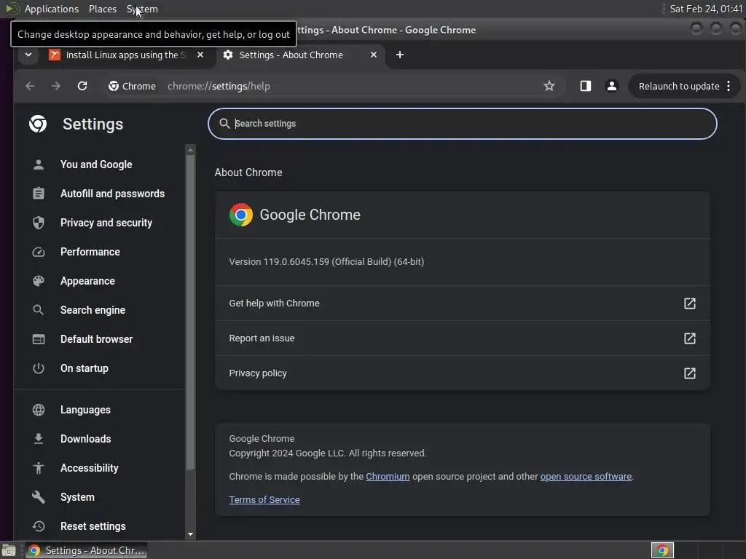Open Get help with Chrome

(463, 304)
